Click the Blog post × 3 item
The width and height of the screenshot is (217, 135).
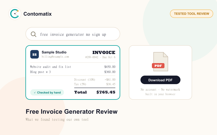(x=41, y=72)
